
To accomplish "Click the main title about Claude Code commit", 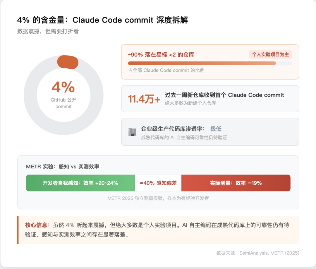I will click(102, 20).
